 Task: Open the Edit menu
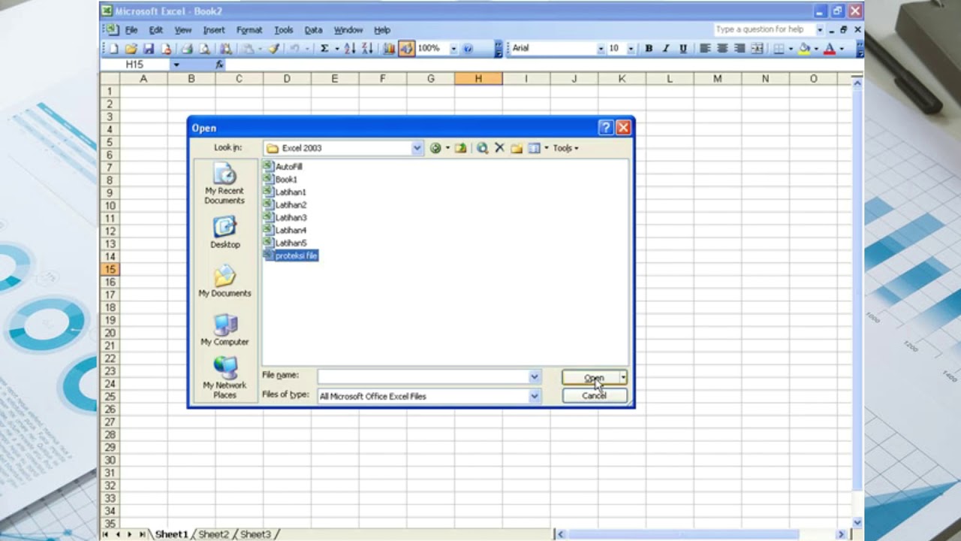click(155, 30)
